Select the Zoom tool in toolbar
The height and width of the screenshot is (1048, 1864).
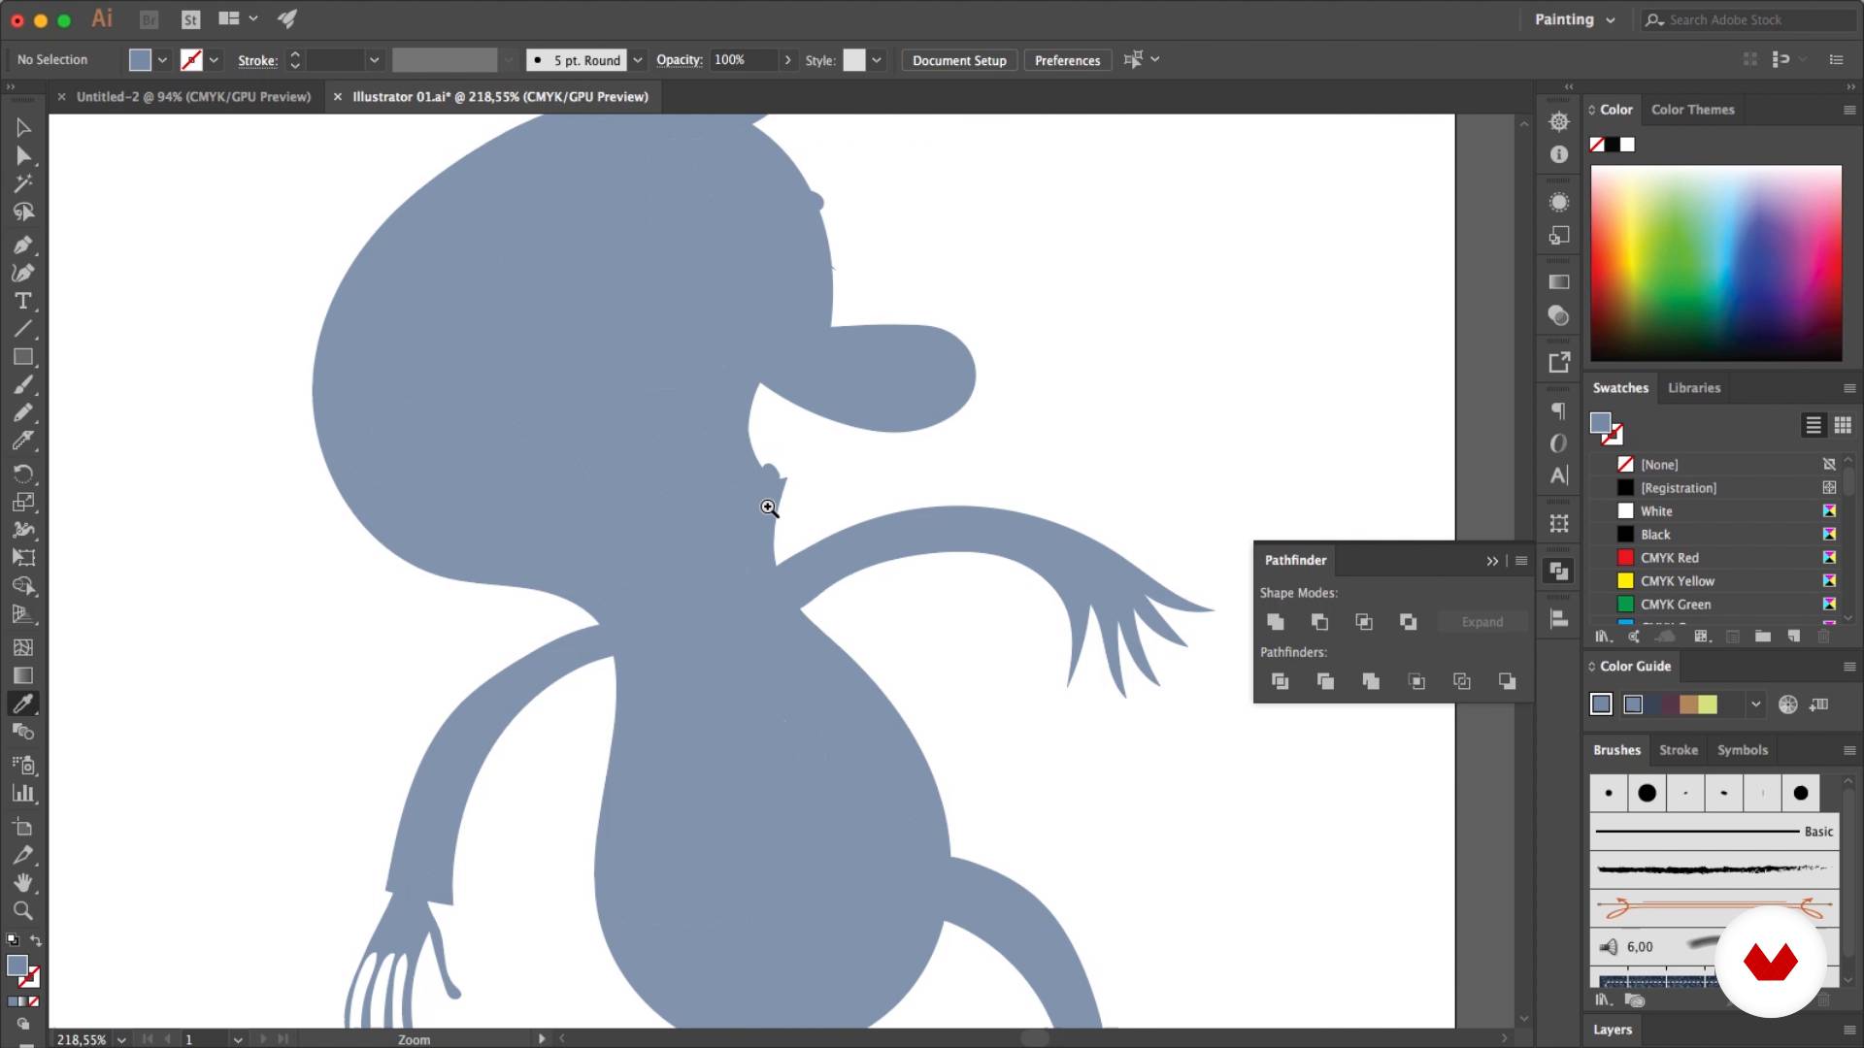pyautogui.click(x=23, y=910)
